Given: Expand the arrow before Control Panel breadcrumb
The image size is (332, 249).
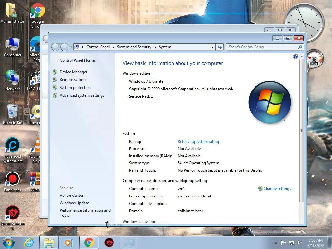Looking at the screenshot, I should click(83, 47).
